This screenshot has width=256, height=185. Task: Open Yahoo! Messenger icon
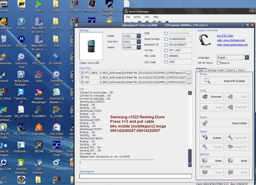click(x=39, y=96)
